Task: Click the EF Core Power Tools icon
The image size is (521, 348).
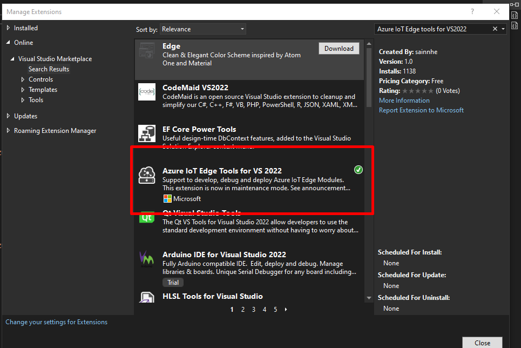Action: click(146, 133)
